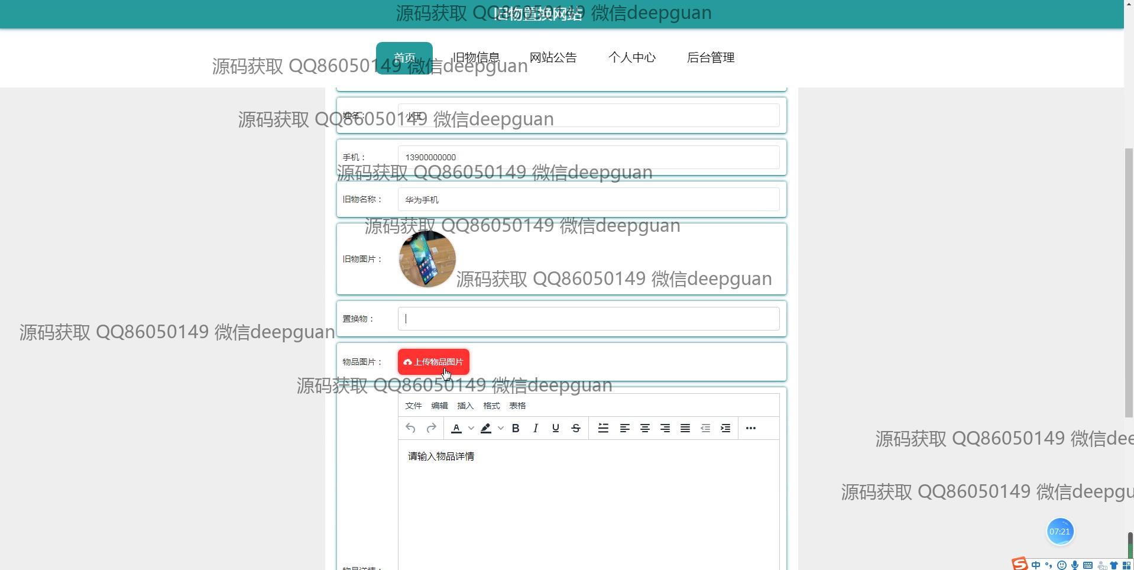This screenshot has width=1134, height=570.
Task: Open the 文件 menu in the editor
Action: pyautogui.click(x=413, y=406)
